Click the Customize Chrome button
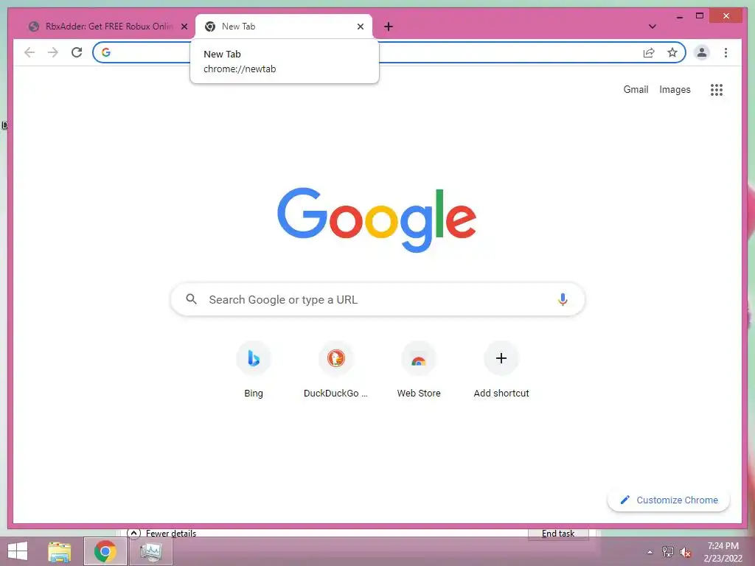Screen dimensions: 755x566 [669, 500]
